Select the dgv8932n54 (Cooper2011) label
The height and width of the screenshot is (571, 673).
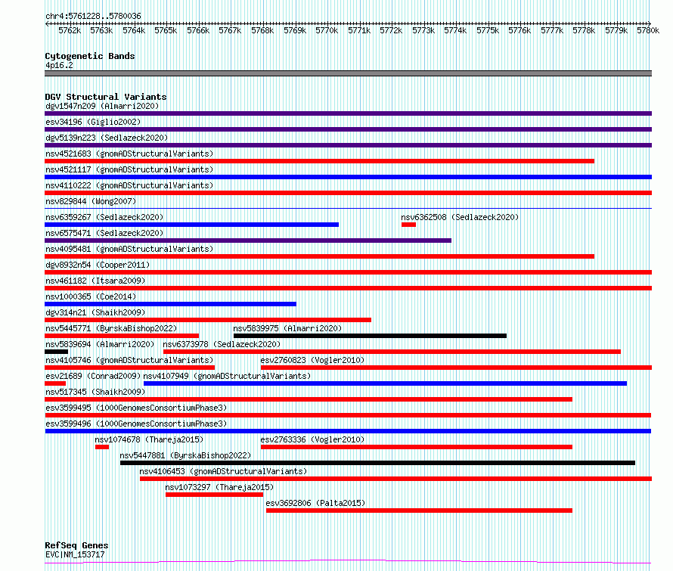click(x=98, y=265)
